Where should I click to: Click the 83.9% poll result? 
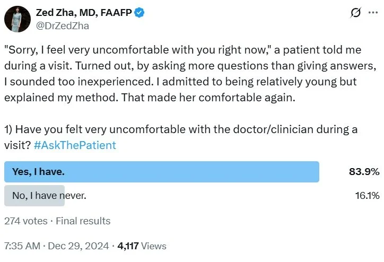point(364,172)
